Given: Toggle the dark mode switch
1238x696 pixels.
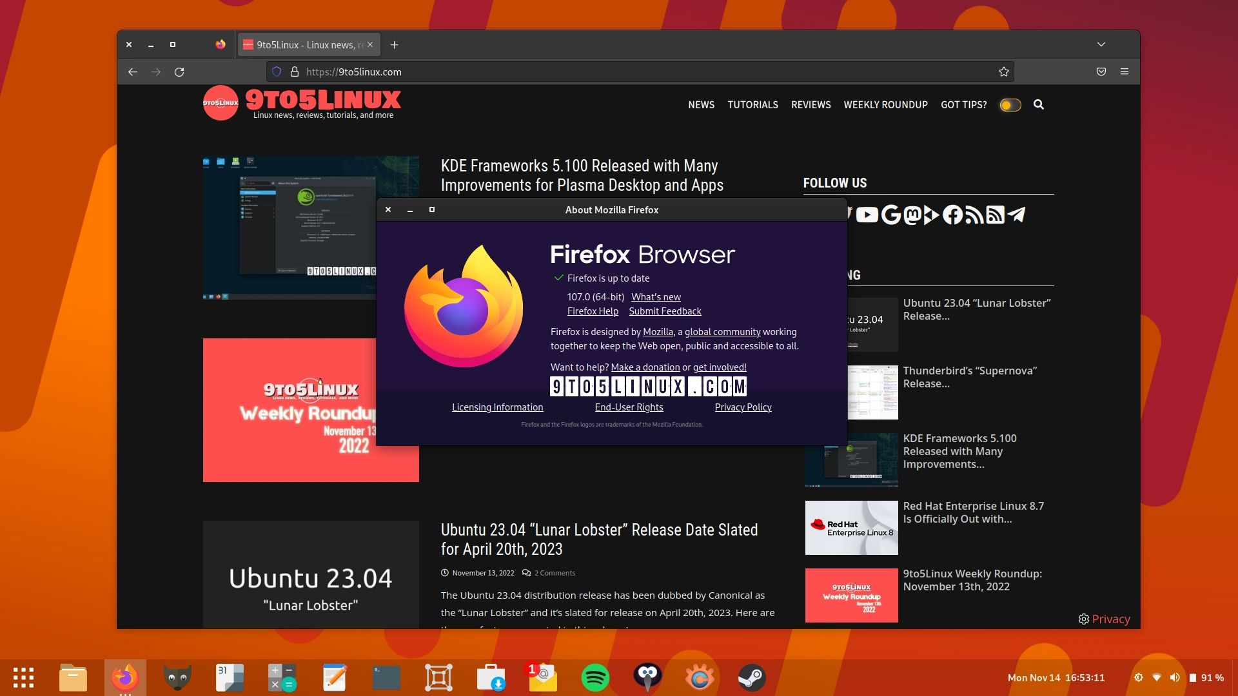Looking at the screenshot, I should (x=1010, y=105).
